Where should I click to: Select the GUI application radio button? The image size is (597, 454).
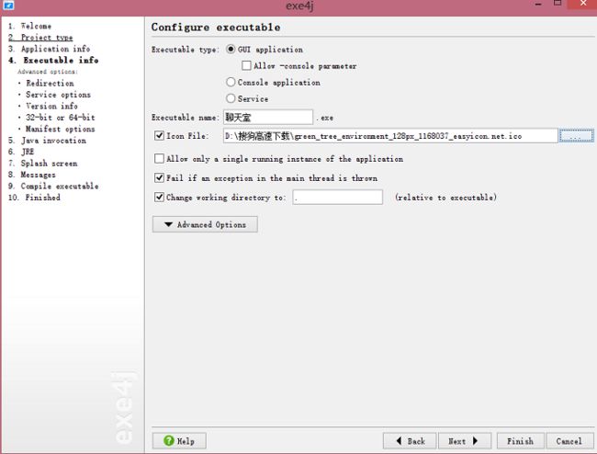(231, 49)
